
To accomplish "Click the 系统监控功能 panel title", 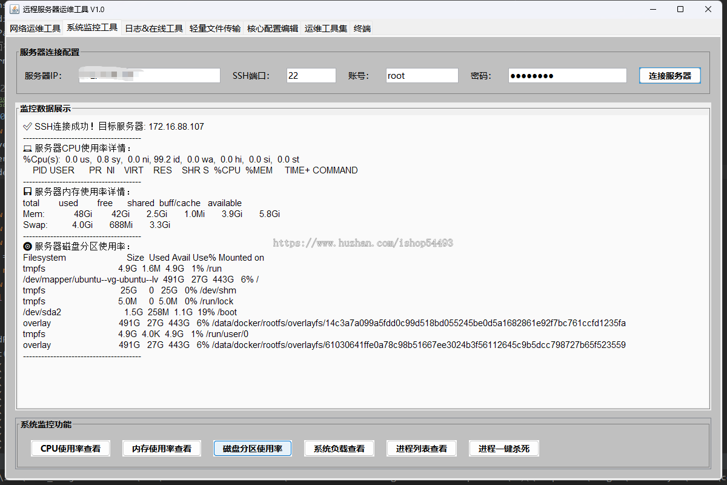I will (46, 424).
